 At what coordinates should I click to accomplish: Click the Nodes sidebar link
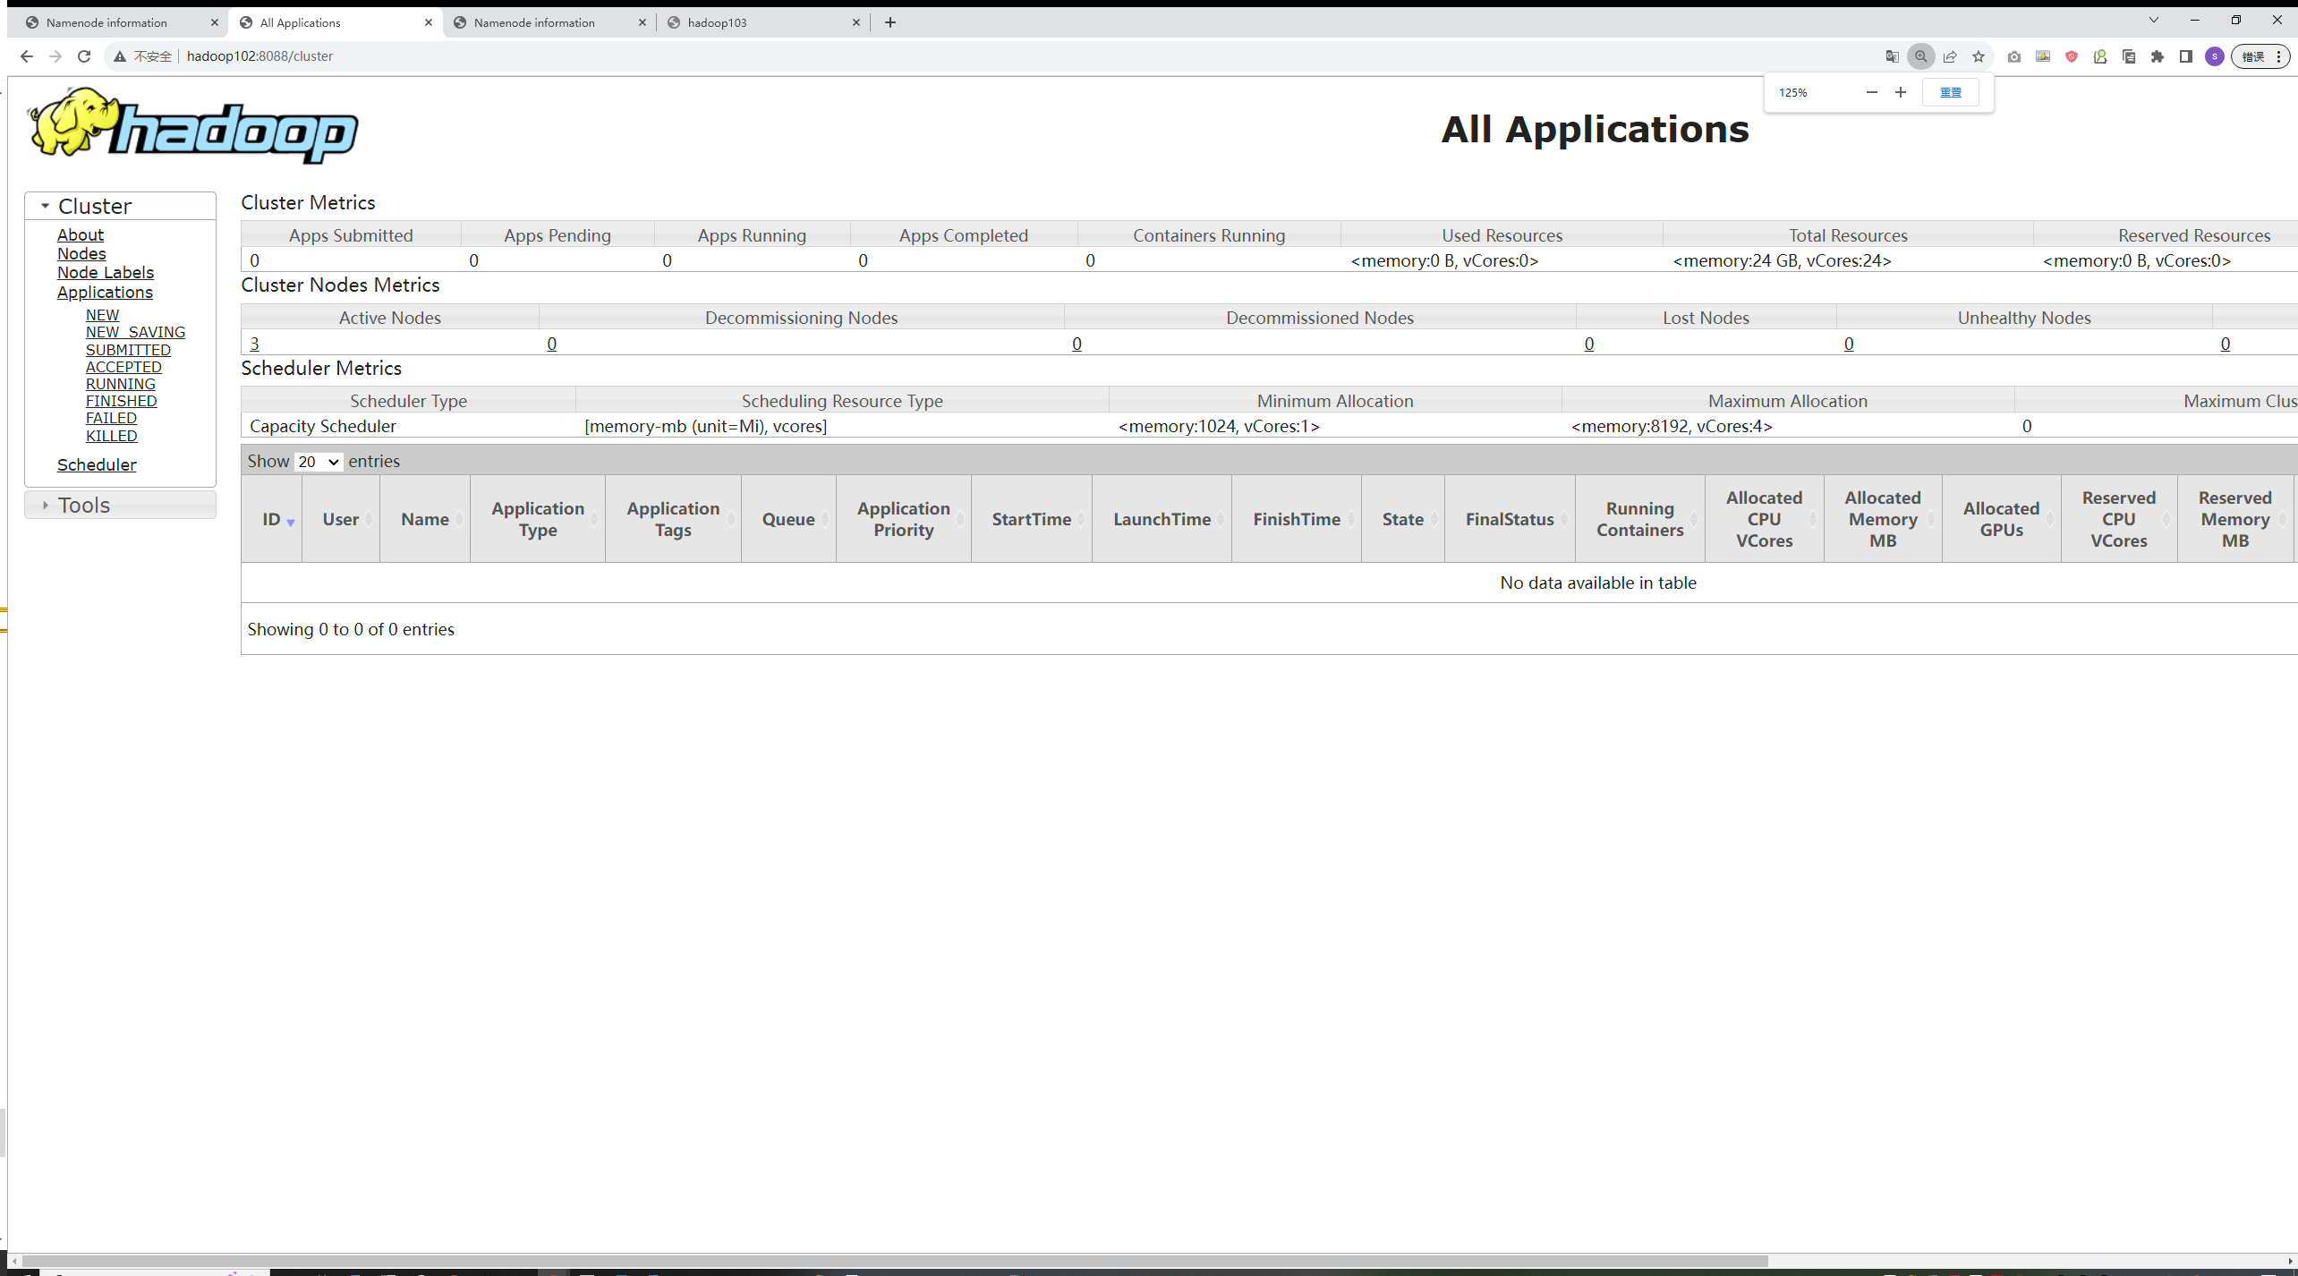(x=81, y=253)
